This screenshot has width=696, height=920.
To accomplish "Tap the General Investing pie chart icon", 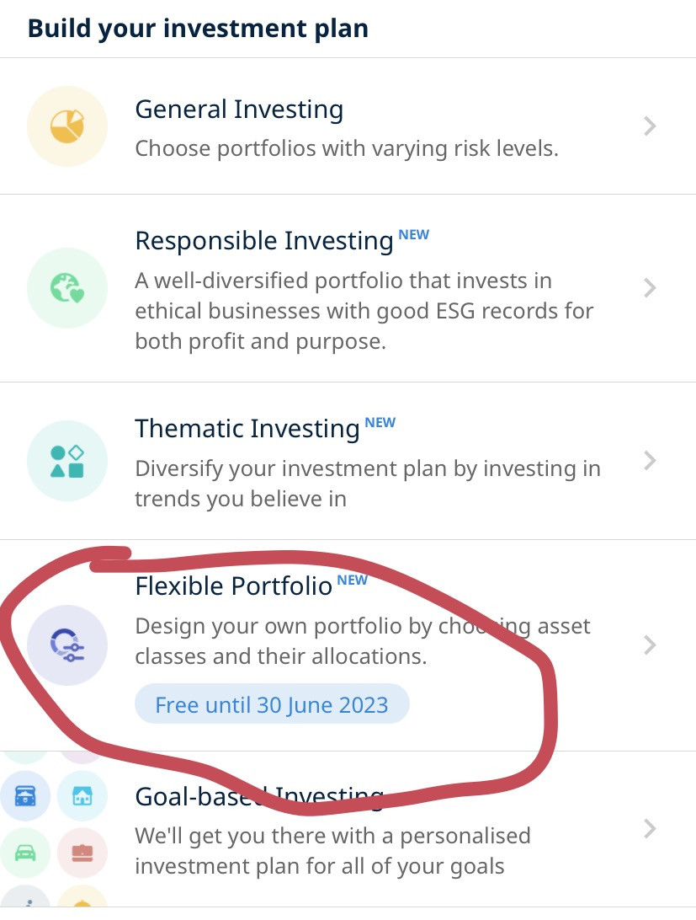I will (x=67, y=126).
